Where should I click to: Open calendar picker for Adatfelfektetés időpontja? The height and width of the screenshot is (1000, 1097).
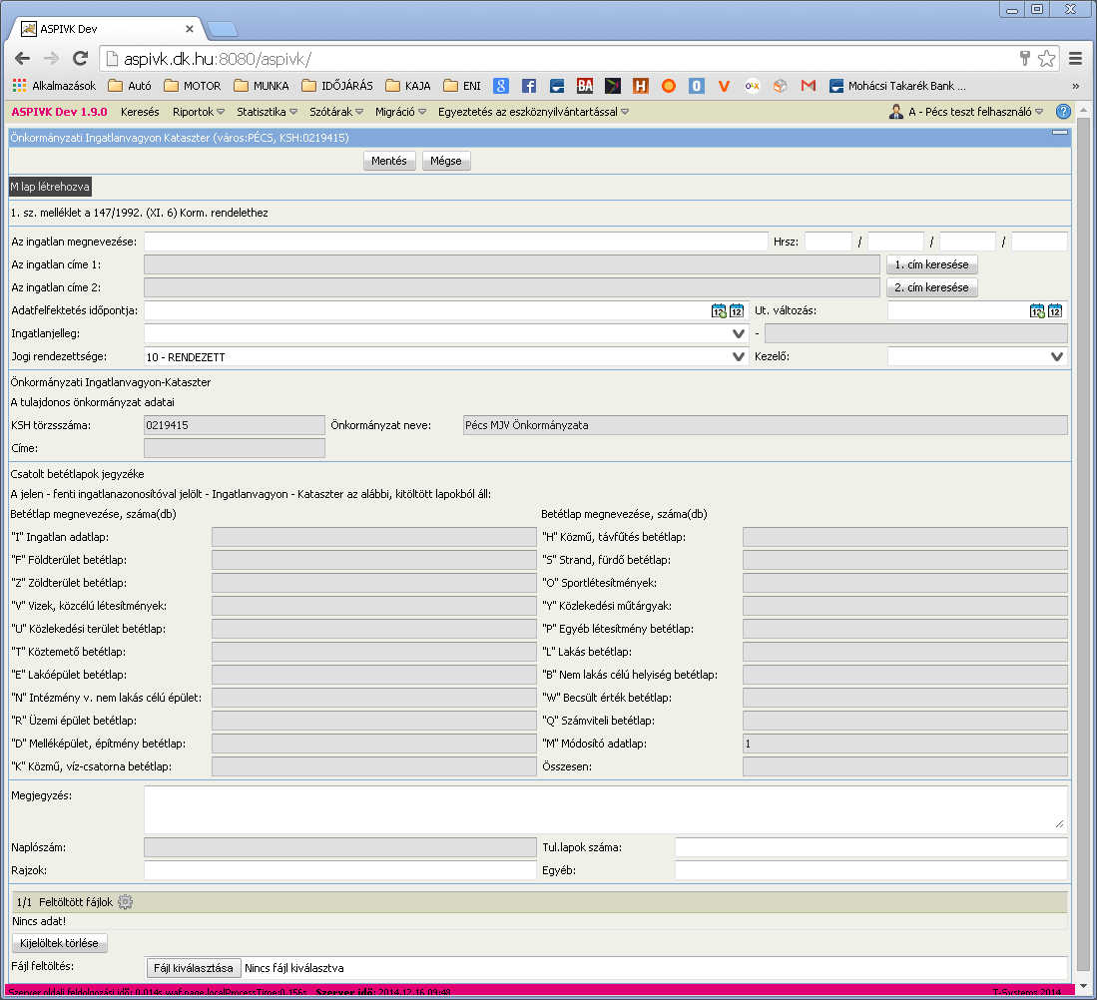coord(737,311)
